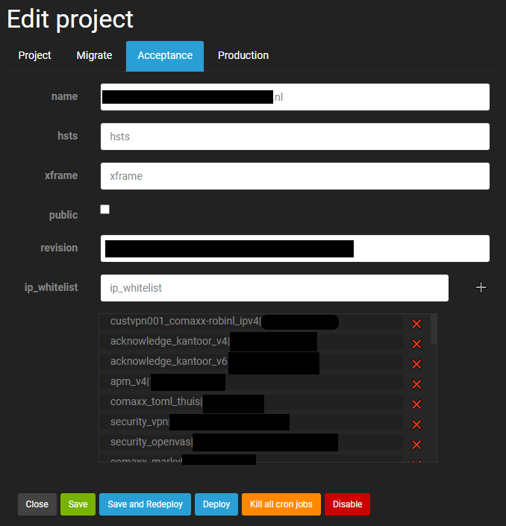Delete the security_vpn whitelist entry
The height and width of the screenshot is (526, 506).
tap(416, 425)
